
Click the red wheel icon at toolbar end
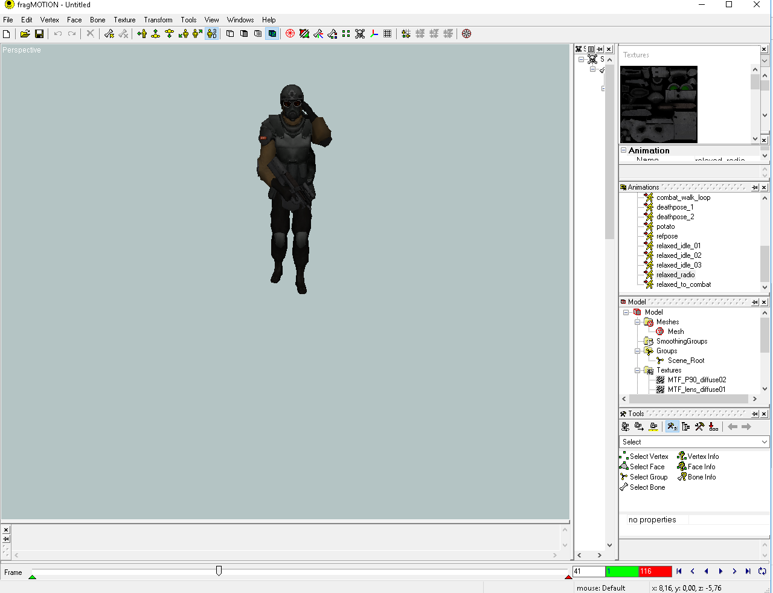pos(466,34)
